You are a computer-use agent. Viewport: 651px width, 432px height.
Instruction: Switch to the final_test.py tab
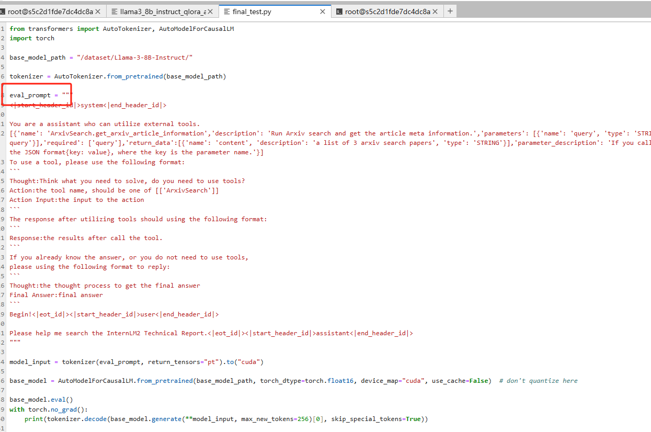pos(275,12)
